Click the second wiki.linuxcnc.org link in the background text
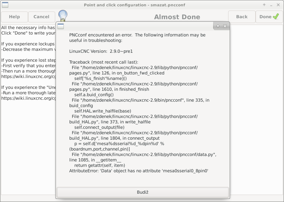This screenshot has height=202, width=284. 28,98
